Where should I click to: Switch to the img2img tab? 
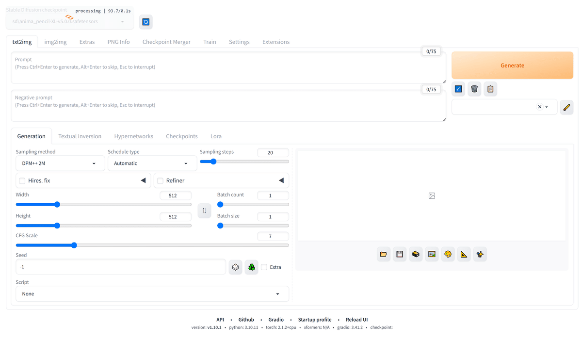click(55, 42)
